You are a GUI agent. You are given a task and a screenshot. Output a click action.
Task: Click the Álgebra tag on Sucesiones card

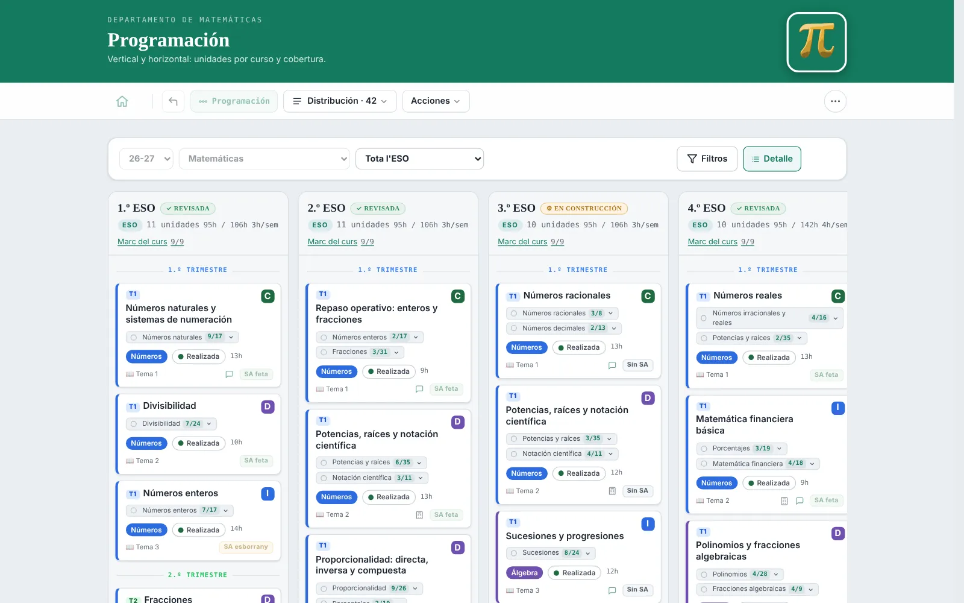524,573
